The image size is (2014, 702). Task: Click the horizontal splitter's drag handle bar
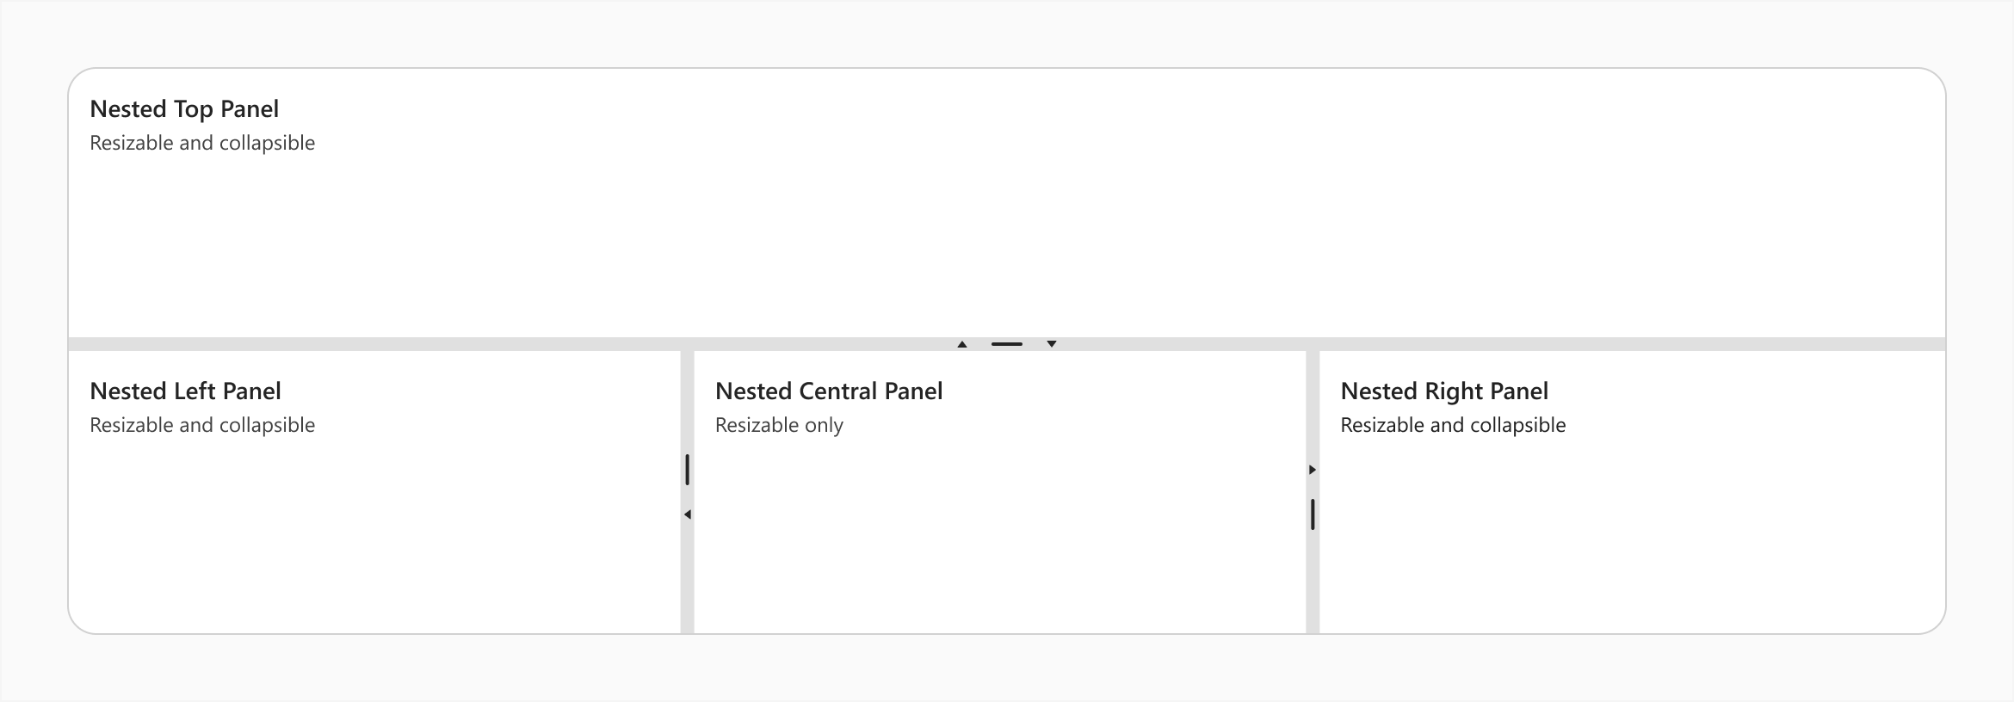(1007, 344)
